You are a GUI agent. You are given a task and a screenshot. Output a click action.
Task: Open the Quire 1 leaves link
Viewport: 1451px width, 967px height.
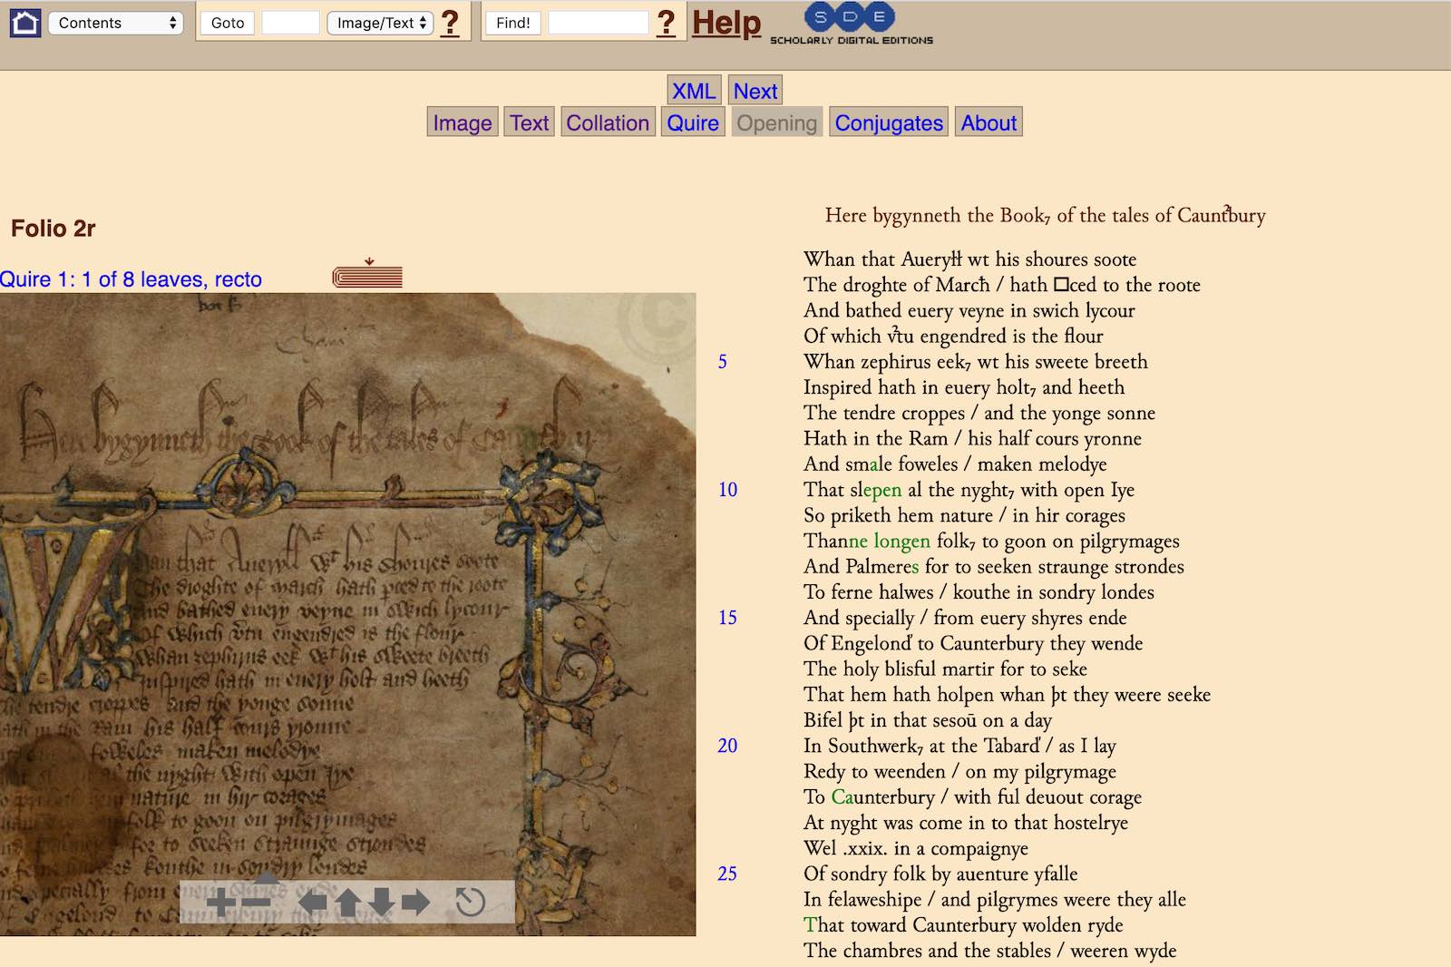[131, 279]
